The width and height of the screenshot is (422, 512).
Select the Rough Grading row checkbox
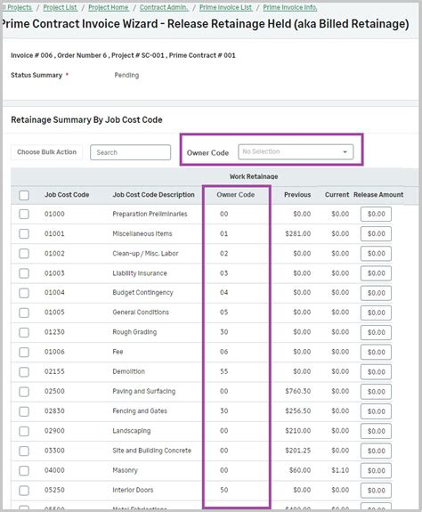[x=24, y=332]
